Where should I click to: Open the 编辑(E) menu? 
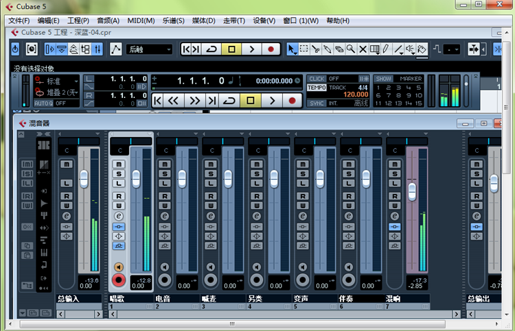click(x=48, y=21)
